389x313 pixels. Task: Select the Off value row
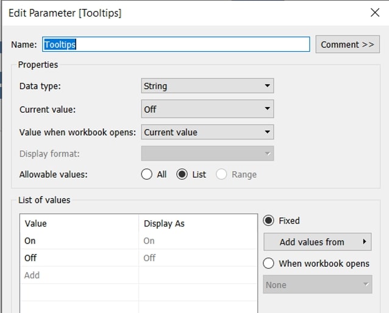(x=79, y=258)
